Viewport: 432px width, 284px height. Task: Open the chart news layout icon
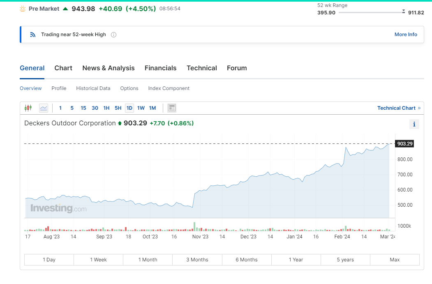point(172,108)
